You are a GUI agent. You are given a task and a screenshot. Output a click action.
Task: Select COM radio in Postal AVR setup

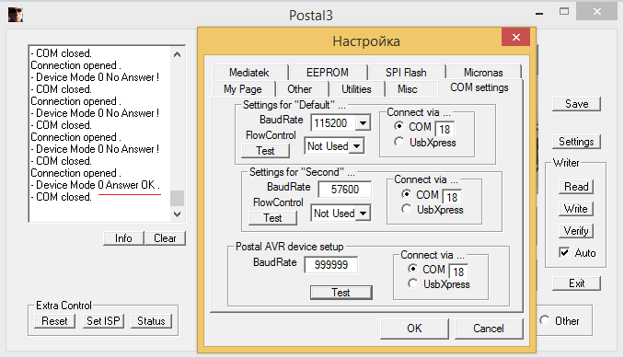click(x=412, y=269)
